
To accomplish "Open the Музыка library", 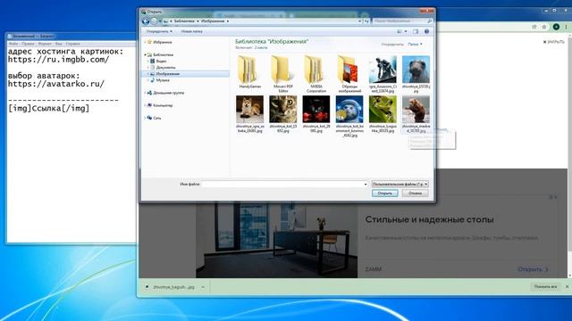I will [163, 80].
